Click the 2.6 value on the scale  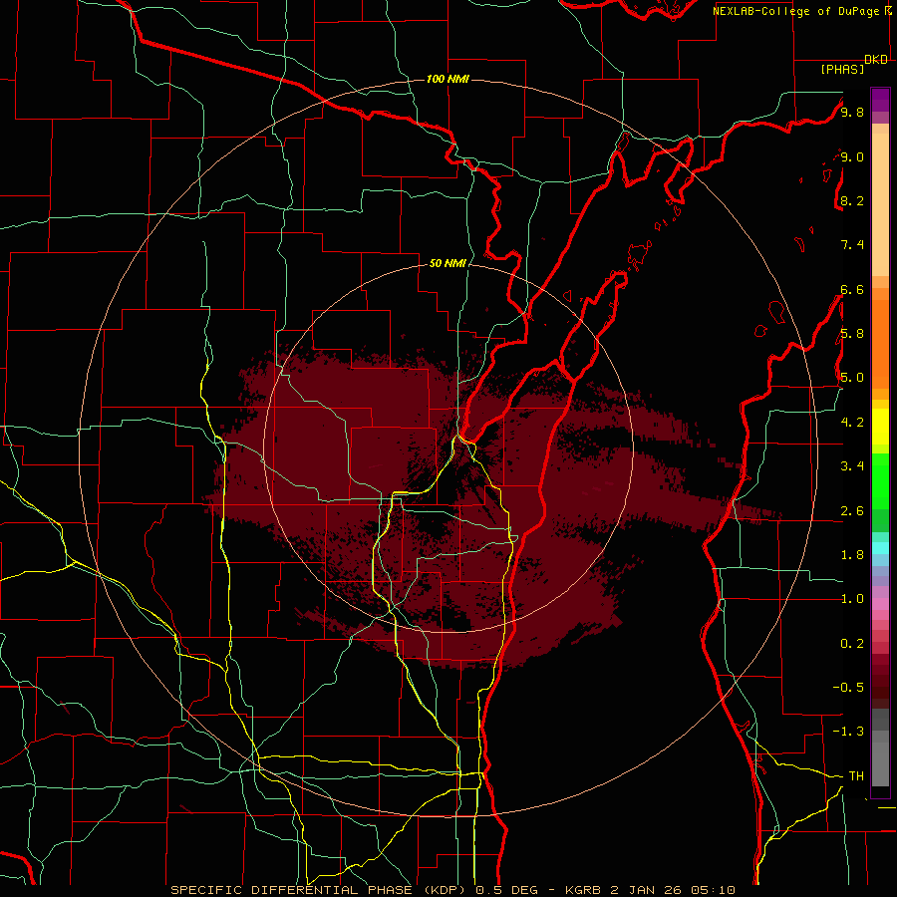pyautogui.click(x=852, y=511)
